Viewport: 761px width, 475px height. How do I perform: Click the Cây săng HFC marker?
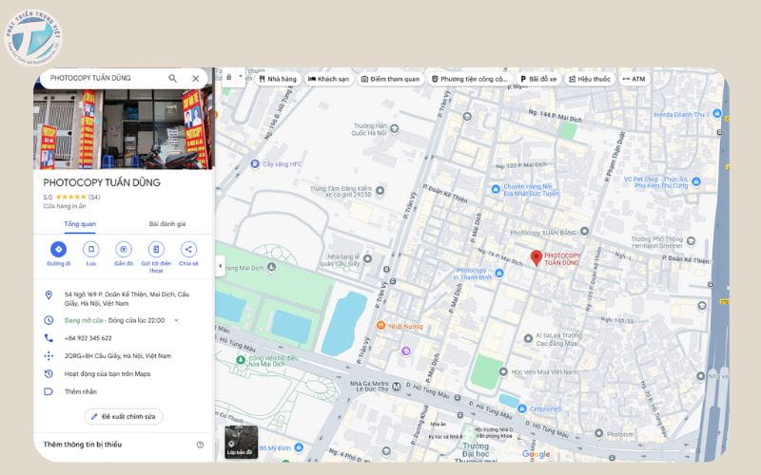(x=255, y=163)
